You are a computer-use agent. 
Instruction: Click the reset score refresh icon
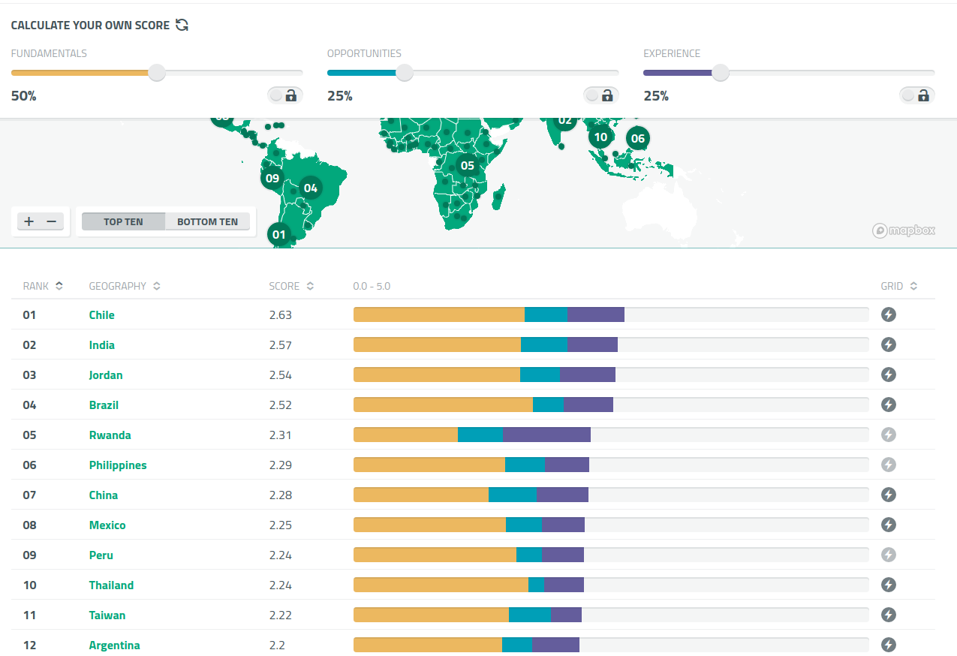182,25
